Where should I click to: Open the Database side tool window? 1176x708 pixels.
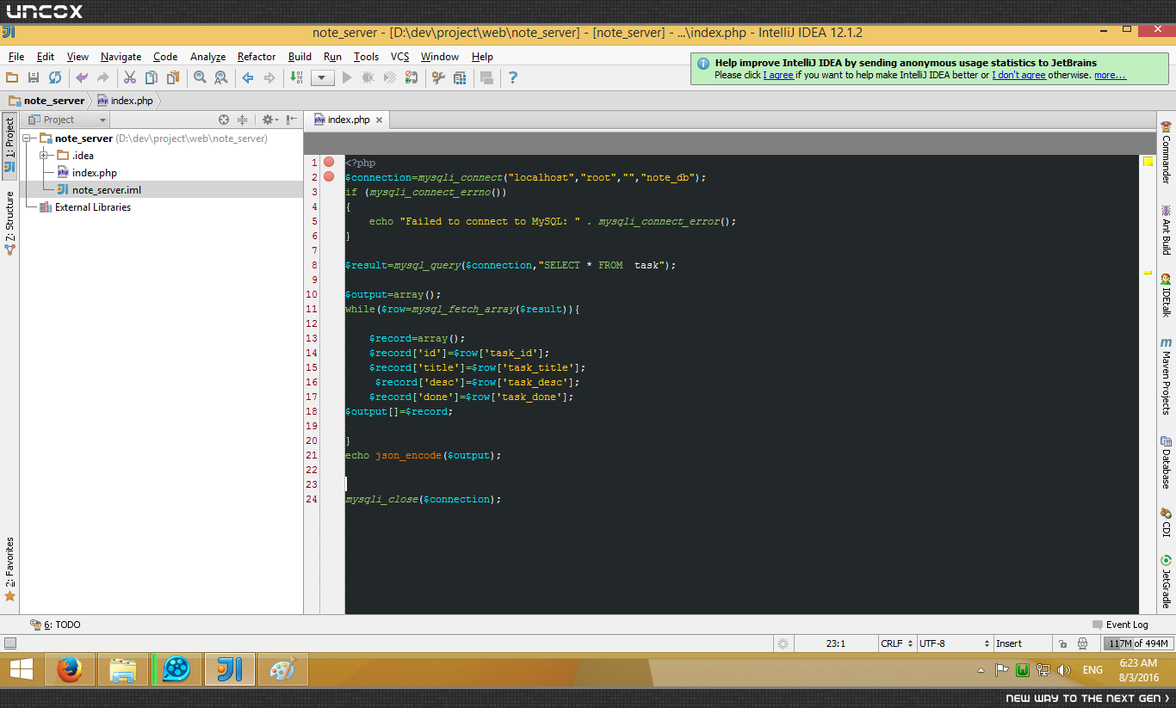(1167, 462)
